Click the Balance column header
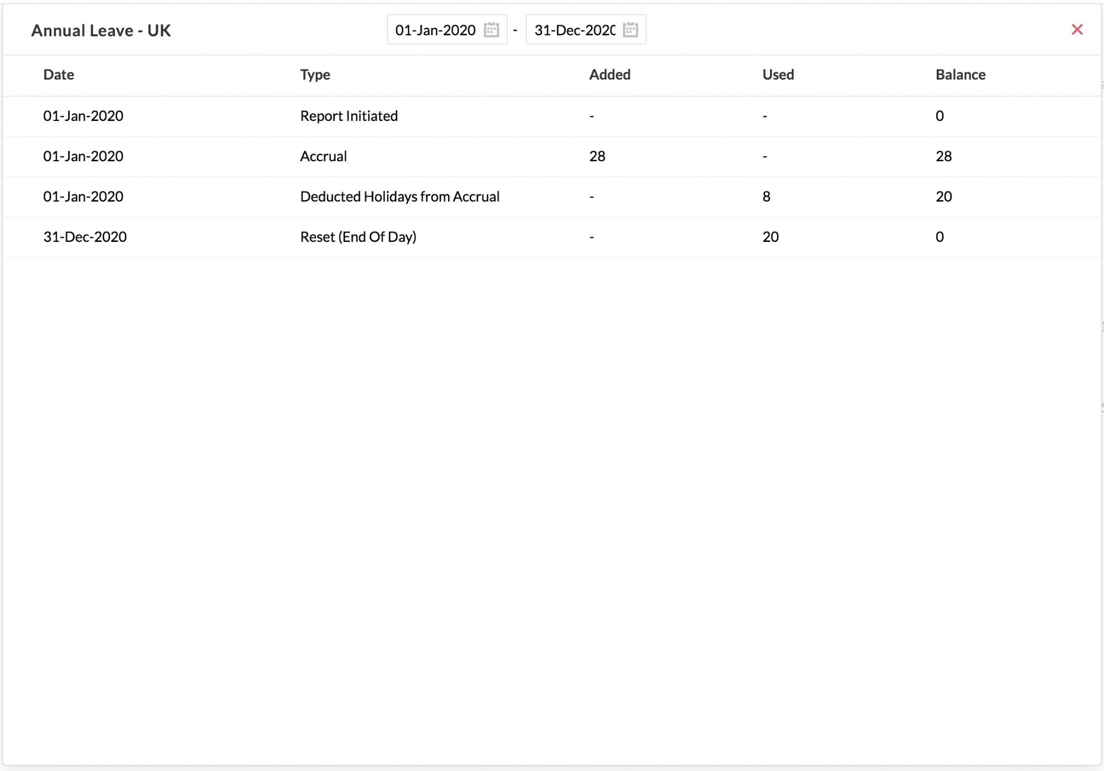The height and width of the screenshot is (771, 1104). pos(960,75)
